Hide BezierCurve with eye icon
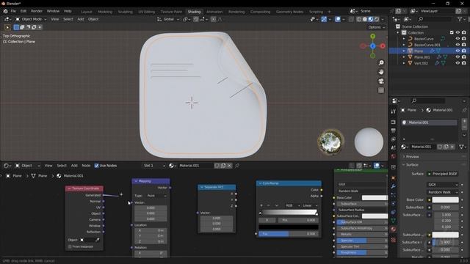 458,39
